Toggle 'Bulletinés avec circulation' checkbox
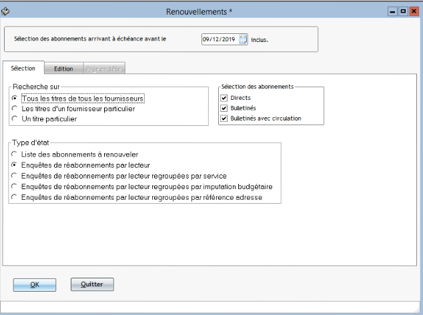 [x=224, y=119]
